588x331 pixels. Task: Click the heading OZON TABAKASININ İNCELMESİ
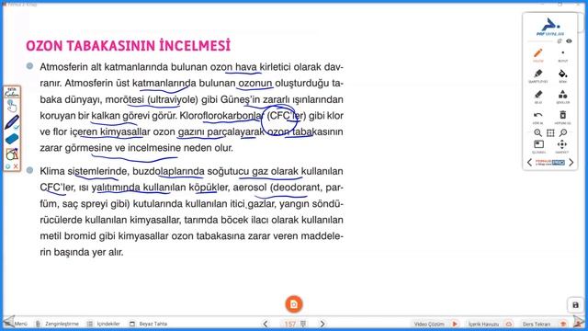tap(129, 46)
